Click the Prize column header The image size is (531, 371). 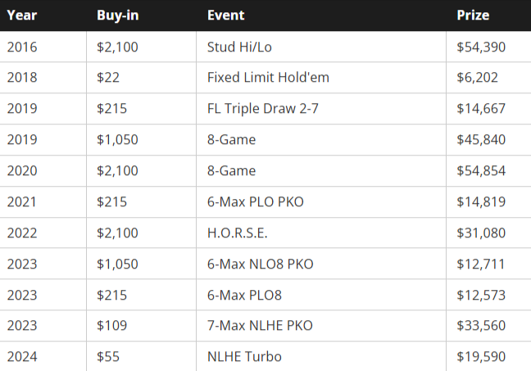tap(474, 15)
